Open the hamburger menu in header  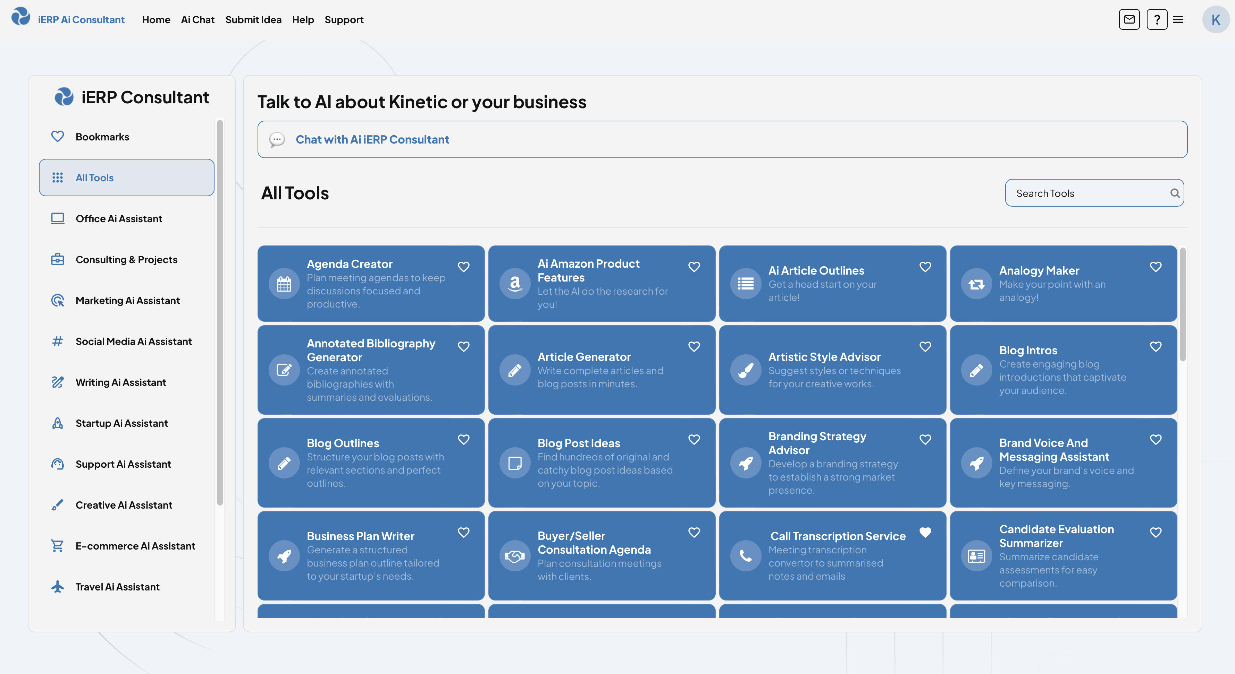(1178, 20)
